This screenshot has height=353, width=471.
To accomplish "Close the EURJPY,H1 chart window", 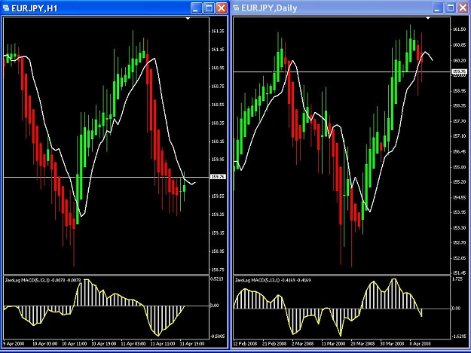I will tap(222, 8).
